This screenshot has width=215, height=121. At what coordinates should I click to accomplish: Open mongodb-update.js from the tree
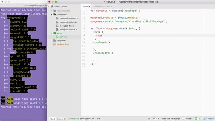(69, 29)
